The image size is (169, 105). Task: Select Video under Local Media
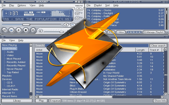coord(10,55)
